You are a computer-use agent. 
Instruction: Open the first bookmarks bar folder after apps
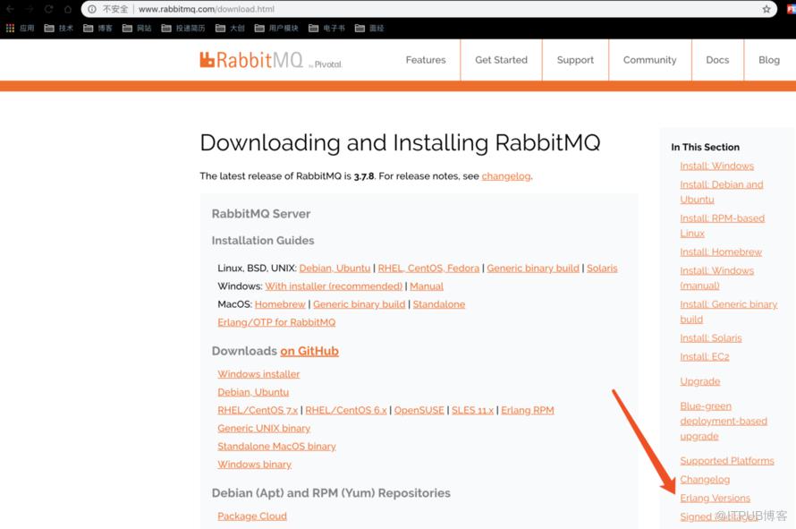[59, 28]
